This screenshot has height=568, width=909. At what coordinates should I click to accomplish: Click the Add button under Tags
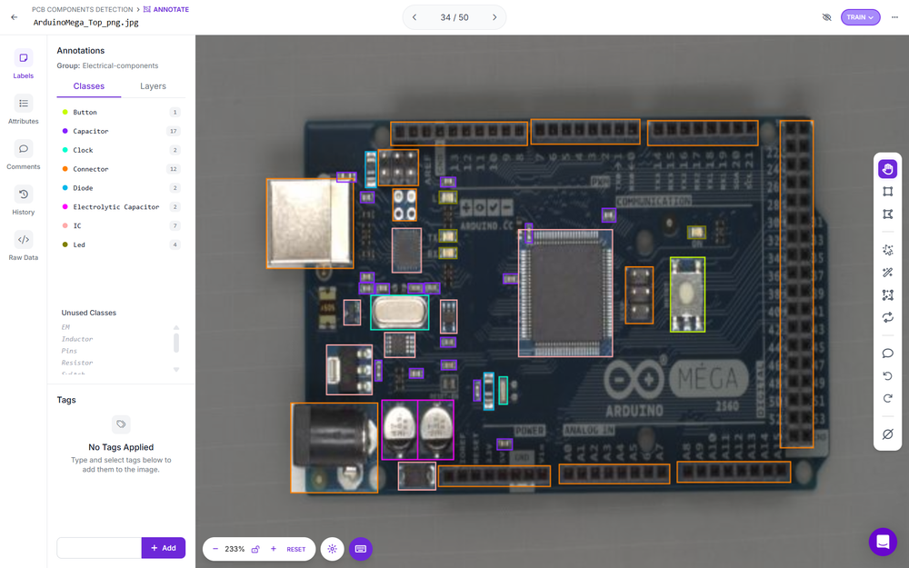coord(164,547)
